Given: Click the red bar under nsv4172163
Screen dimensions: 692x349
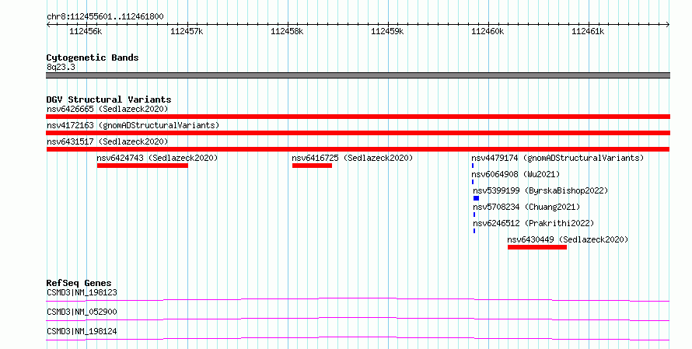Looking at the screenshot, I should pyautogui.click(x=358, y=133).
